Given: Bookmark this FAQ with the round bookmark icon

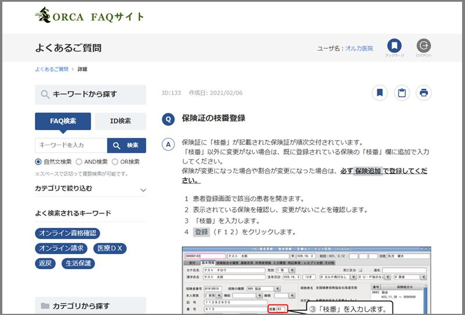Looking at the screenshot, I should click(380, 93).
